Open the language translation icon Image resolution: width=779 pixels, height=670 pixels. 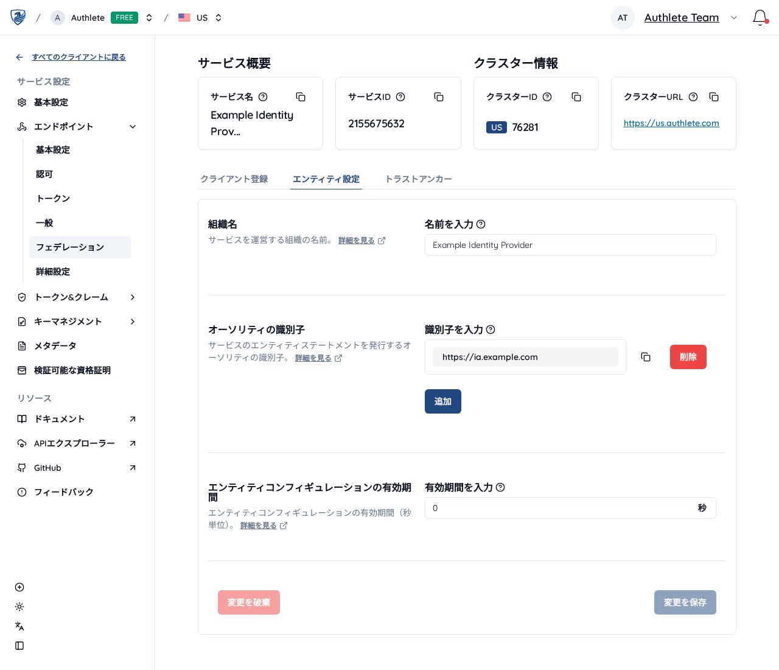[19, 626]
